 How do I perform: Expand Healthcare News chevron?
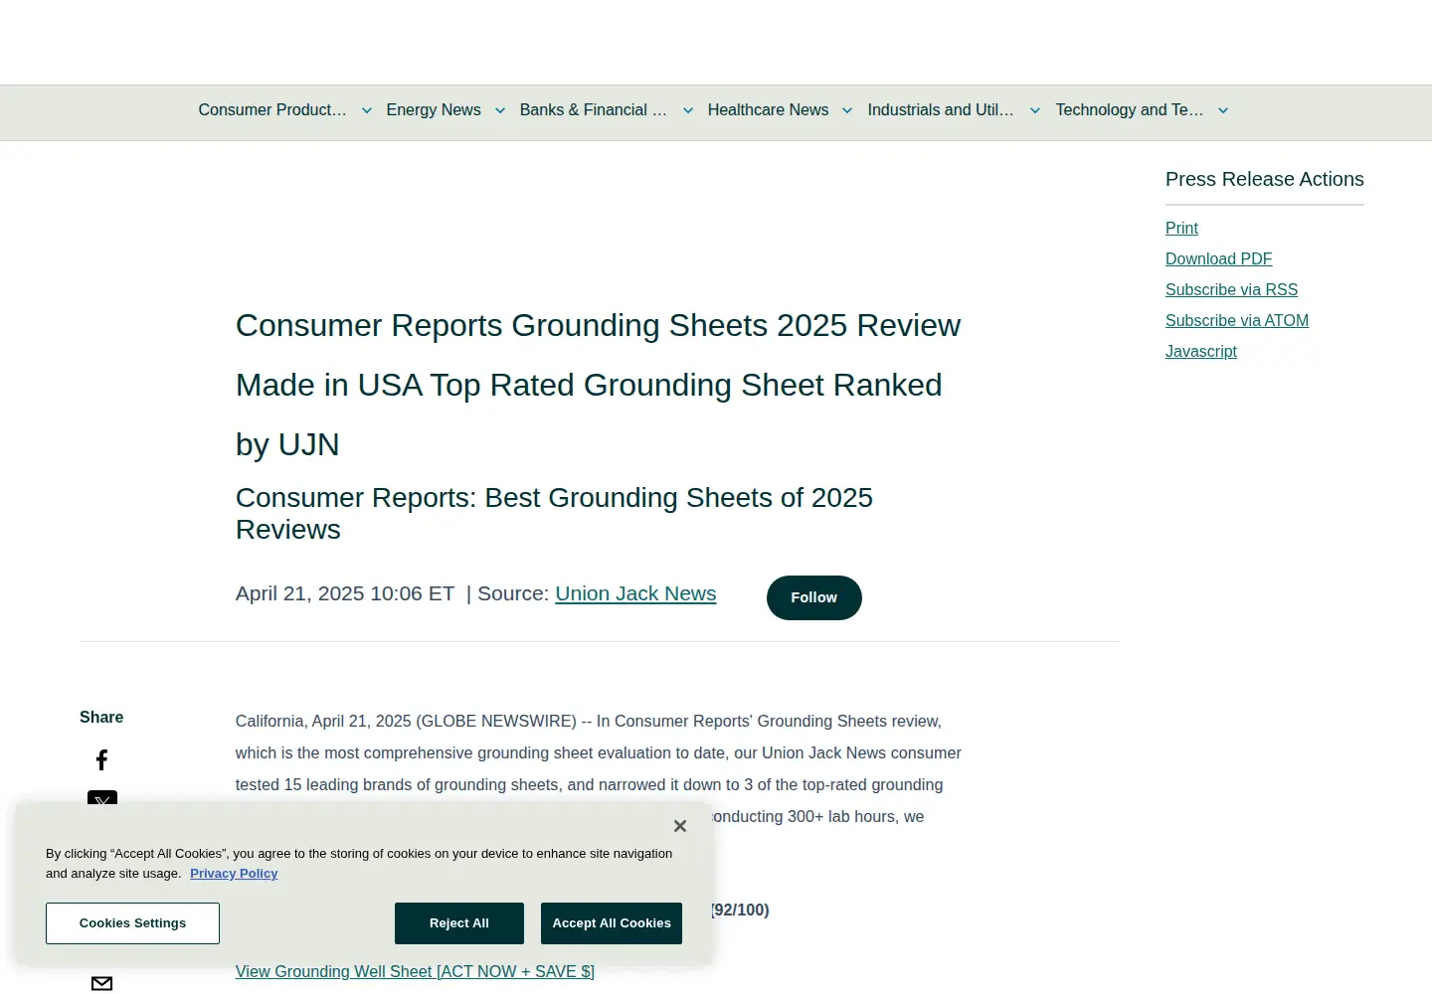tap(847, 110)
